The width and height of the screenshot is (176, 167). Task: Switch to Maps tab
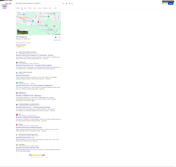click(25, 8)
